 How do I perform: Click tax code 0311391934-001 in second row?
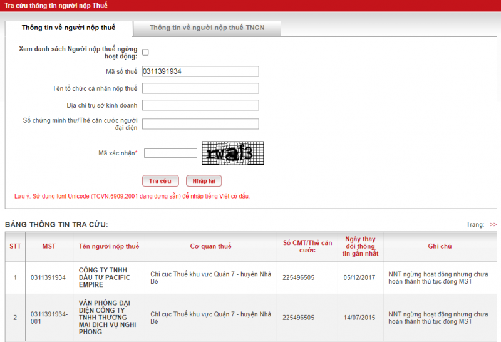pos(48,318)
